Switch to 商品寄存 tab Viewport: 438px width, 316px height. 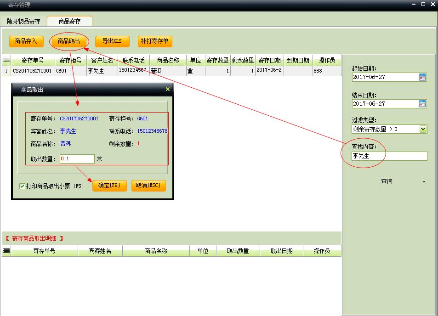pyautogui.click(x=69, y=21)
